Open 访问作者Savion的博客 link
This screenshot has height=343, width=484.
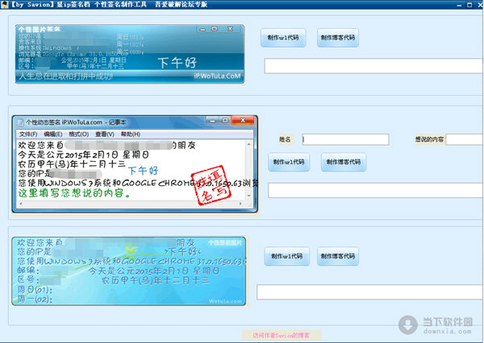tap(282, 335)
